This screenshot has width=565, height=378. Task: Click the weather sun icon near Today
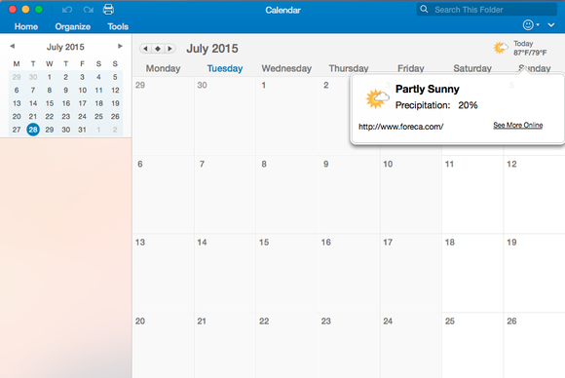[x=501, y=48]
